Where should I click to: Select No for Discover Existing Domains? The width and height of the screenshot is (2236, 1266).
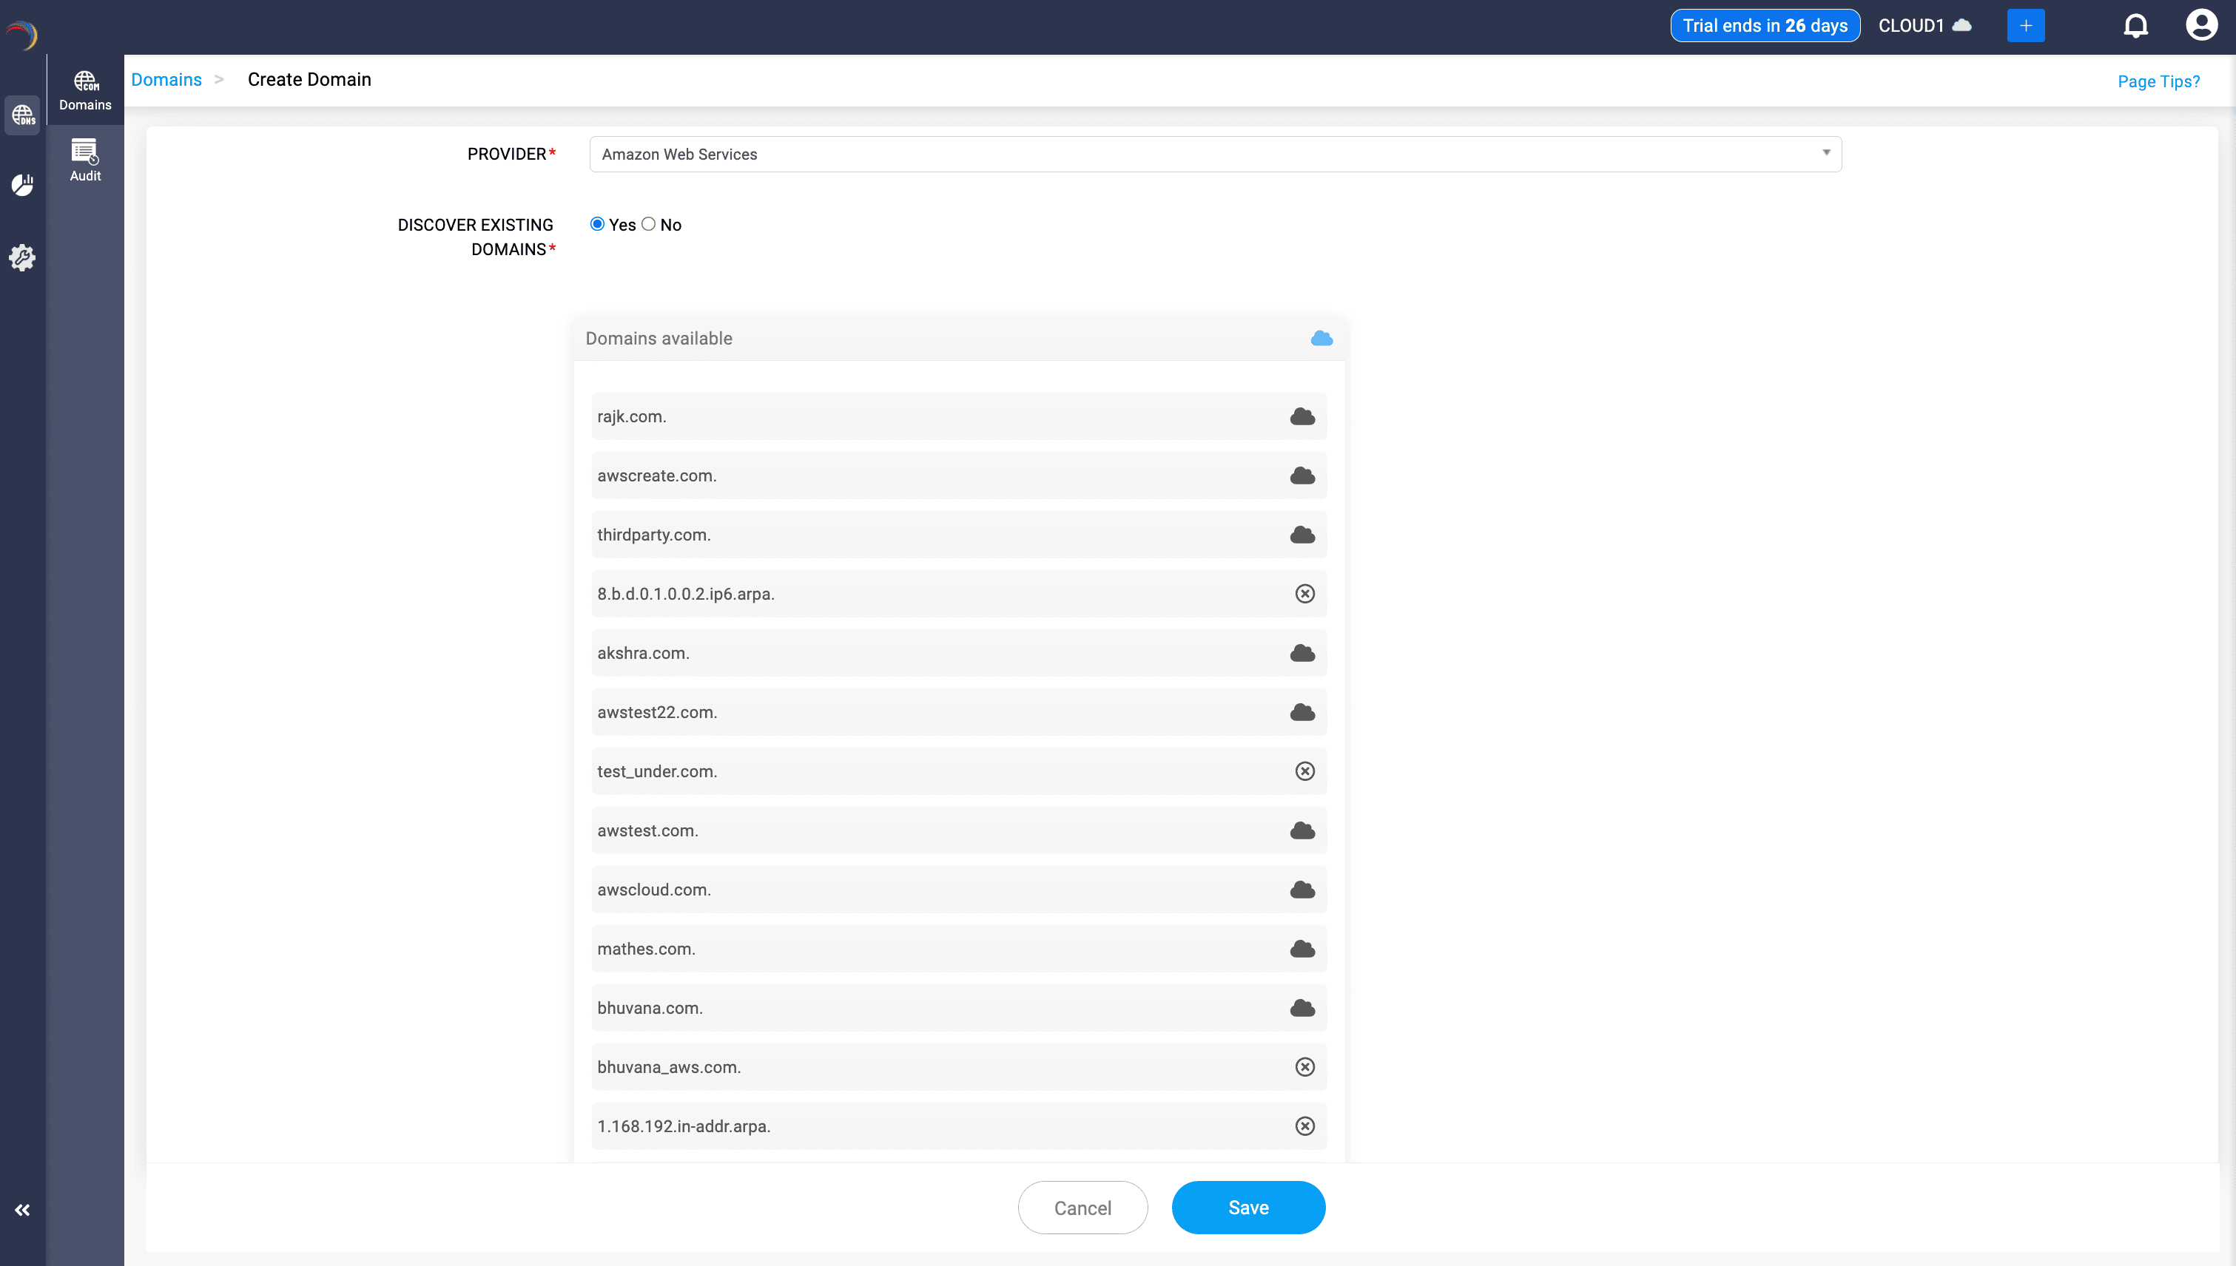tap(648, 223)
